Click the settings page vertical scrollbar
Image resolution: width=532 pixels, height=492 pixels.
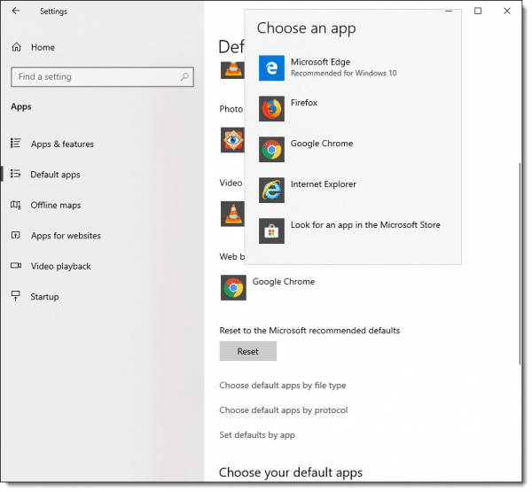coord(520,264)
